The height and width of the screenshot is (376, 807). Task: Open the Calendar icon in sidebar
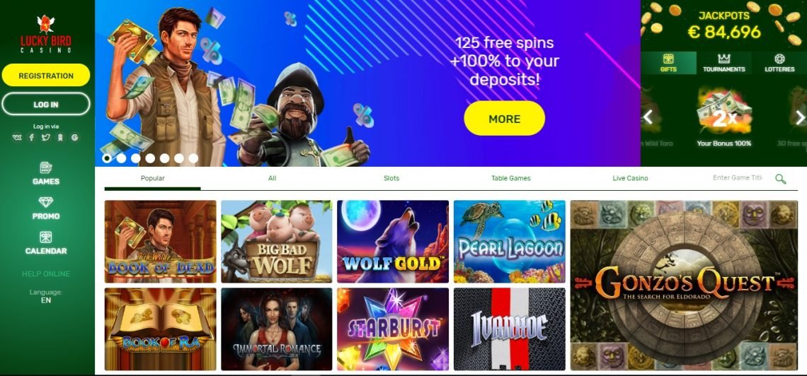[x=46, y=237]
